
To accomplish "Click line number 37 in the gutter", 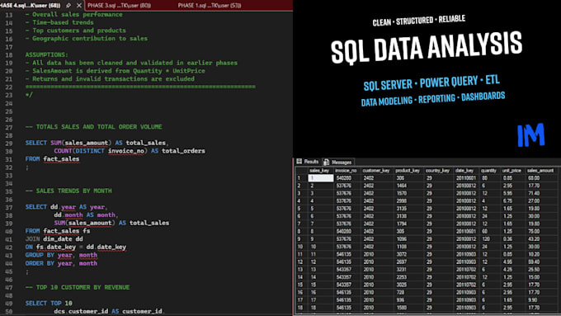I will (8, 207).
